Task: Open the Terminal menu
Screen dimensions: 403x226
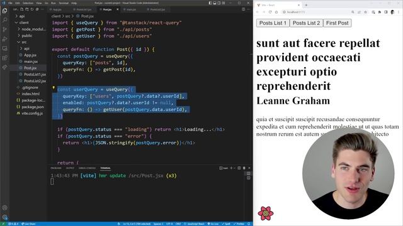Action: [x=64, y=3]
